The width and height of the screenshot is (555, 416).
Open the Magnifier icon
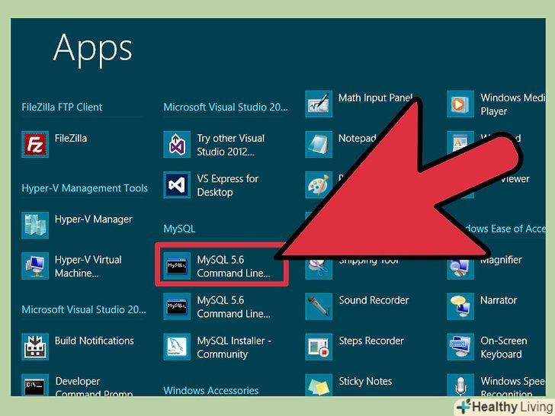(x=460, y=270)
